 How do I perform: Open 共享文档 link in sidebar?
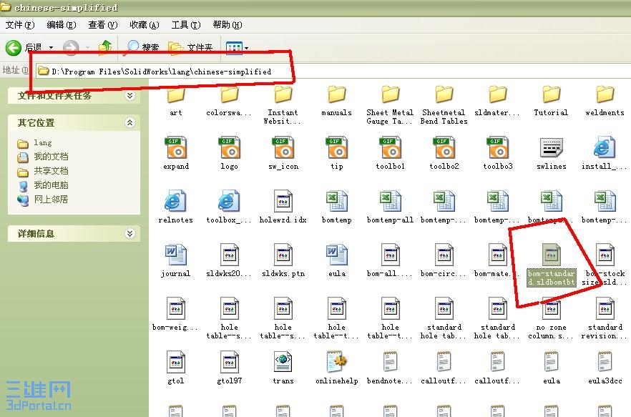[x=43, y=171]
